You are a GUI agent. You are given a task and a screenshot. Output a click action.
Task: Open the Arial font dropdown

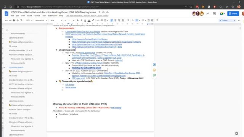coord(56,20)
